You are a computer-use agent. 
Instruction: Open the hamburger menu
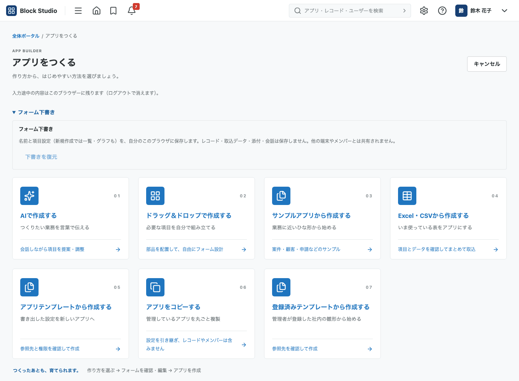click(78, 11)
